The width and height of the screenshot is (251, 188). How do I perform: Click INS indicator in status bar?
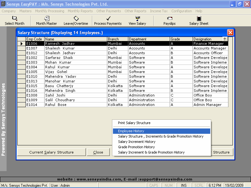(x=184, y=185)
